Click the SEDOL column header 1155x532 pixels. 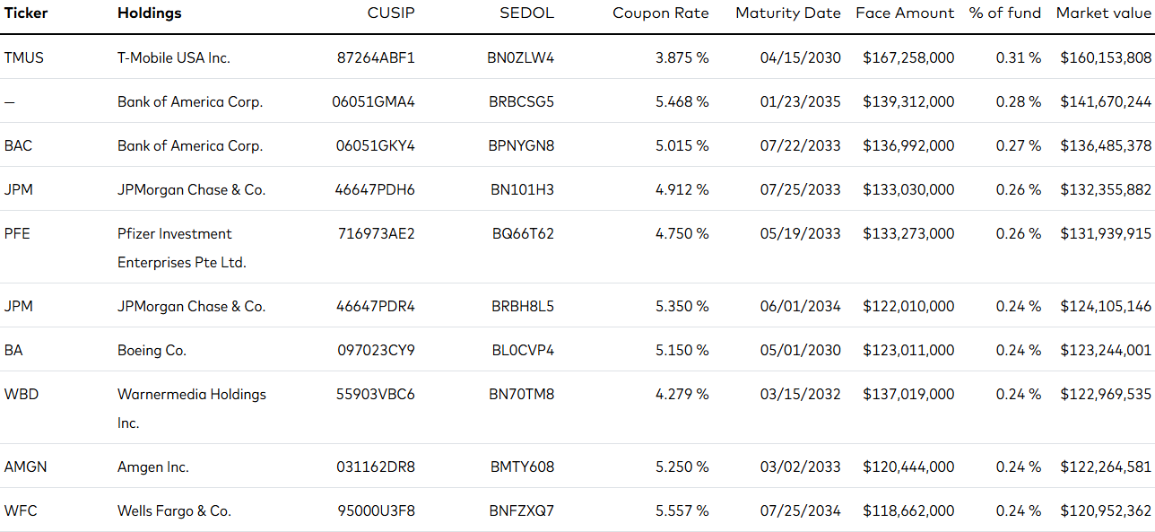[527, 13]
